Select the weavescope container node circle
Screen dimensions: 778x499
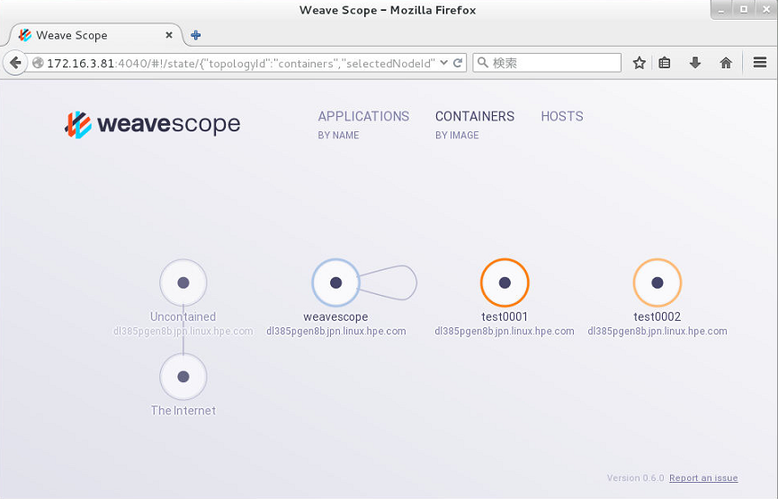[335, 282]
